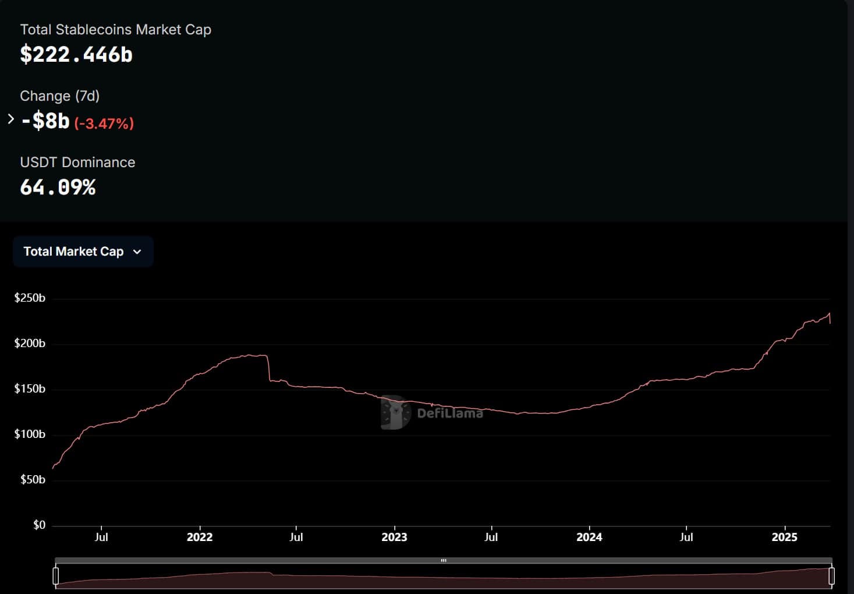Grab the left handle of range slider
The height and width of the screenshot is (594, 854).
click(56, 576)
